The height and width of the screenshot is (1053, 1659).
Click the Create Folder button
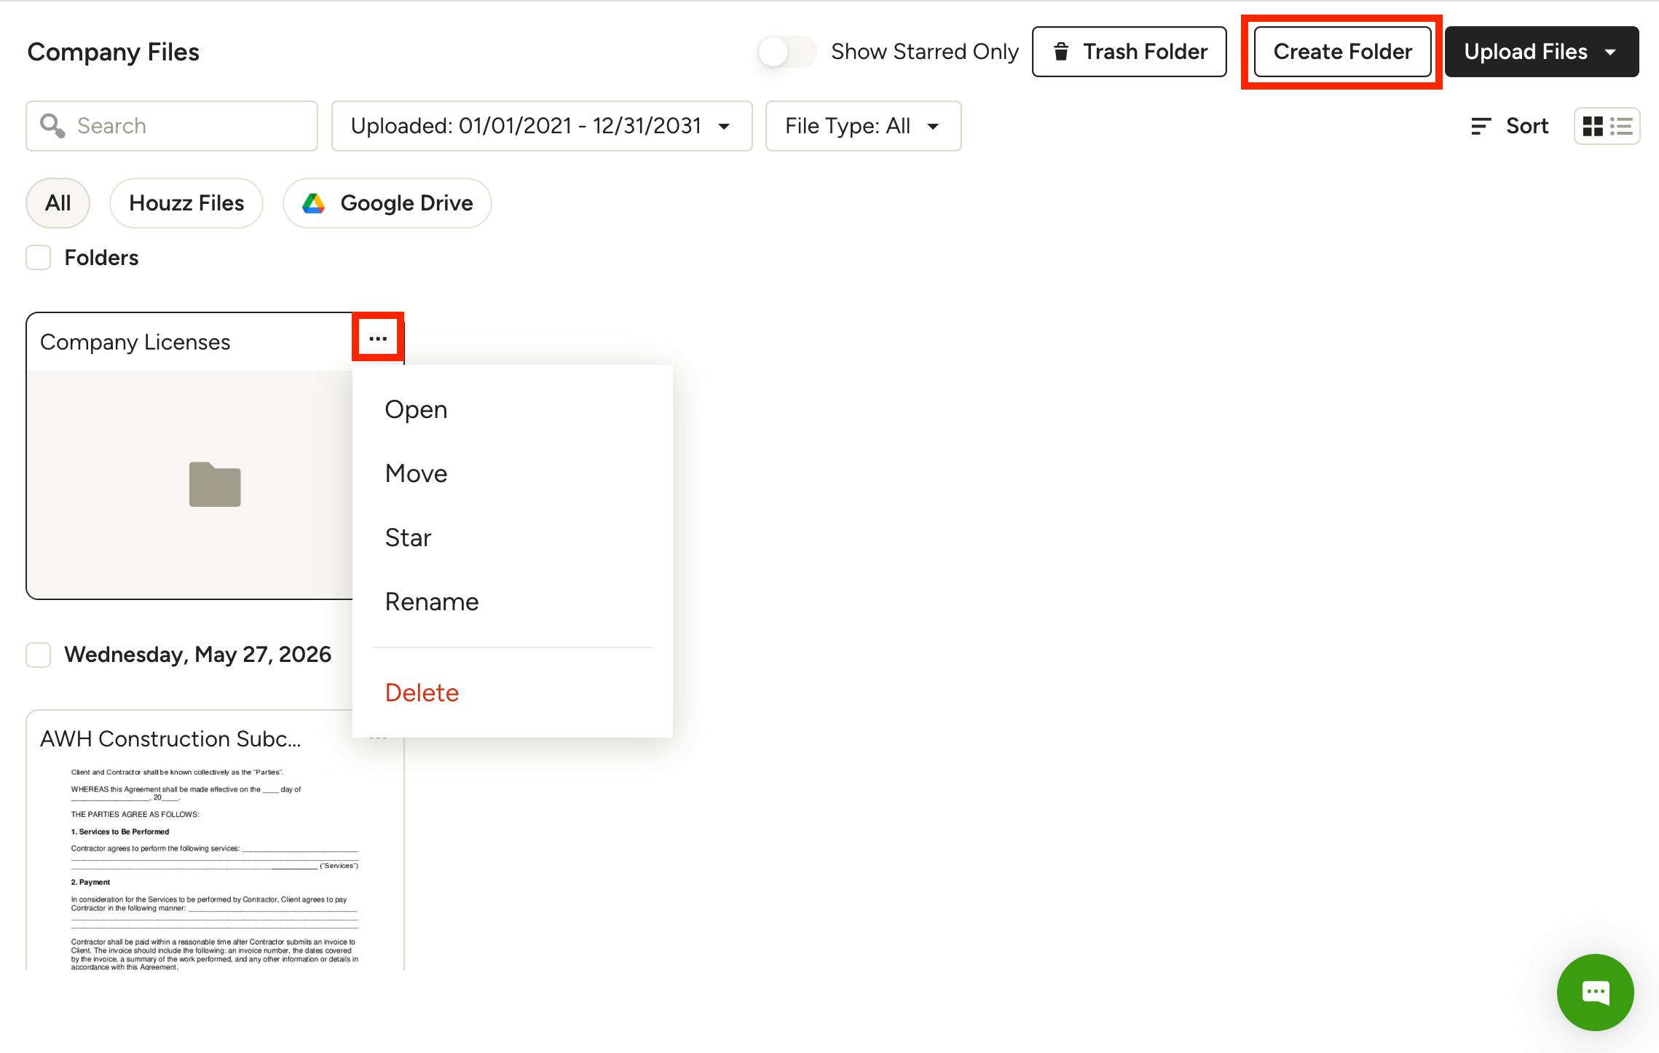pos(1342,52)
